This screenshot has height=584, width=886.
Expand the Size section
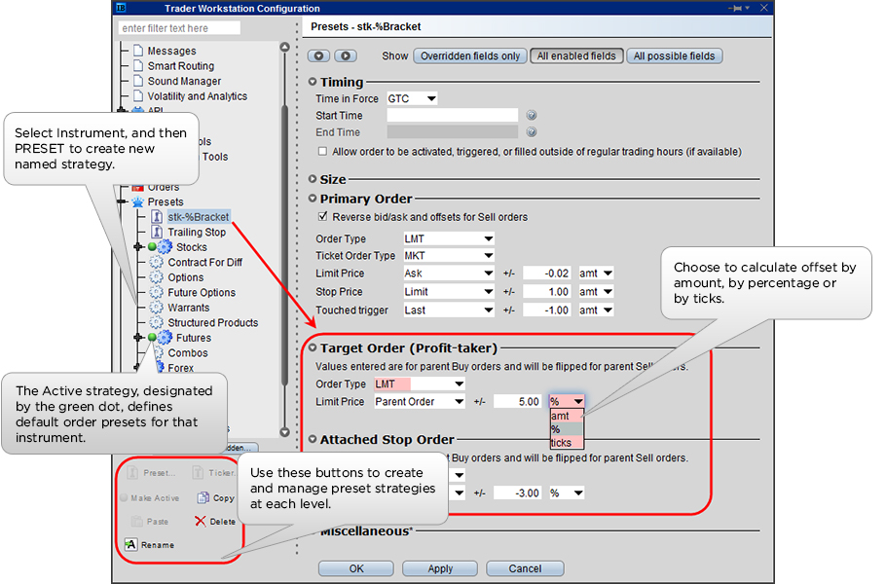[313, 179]
